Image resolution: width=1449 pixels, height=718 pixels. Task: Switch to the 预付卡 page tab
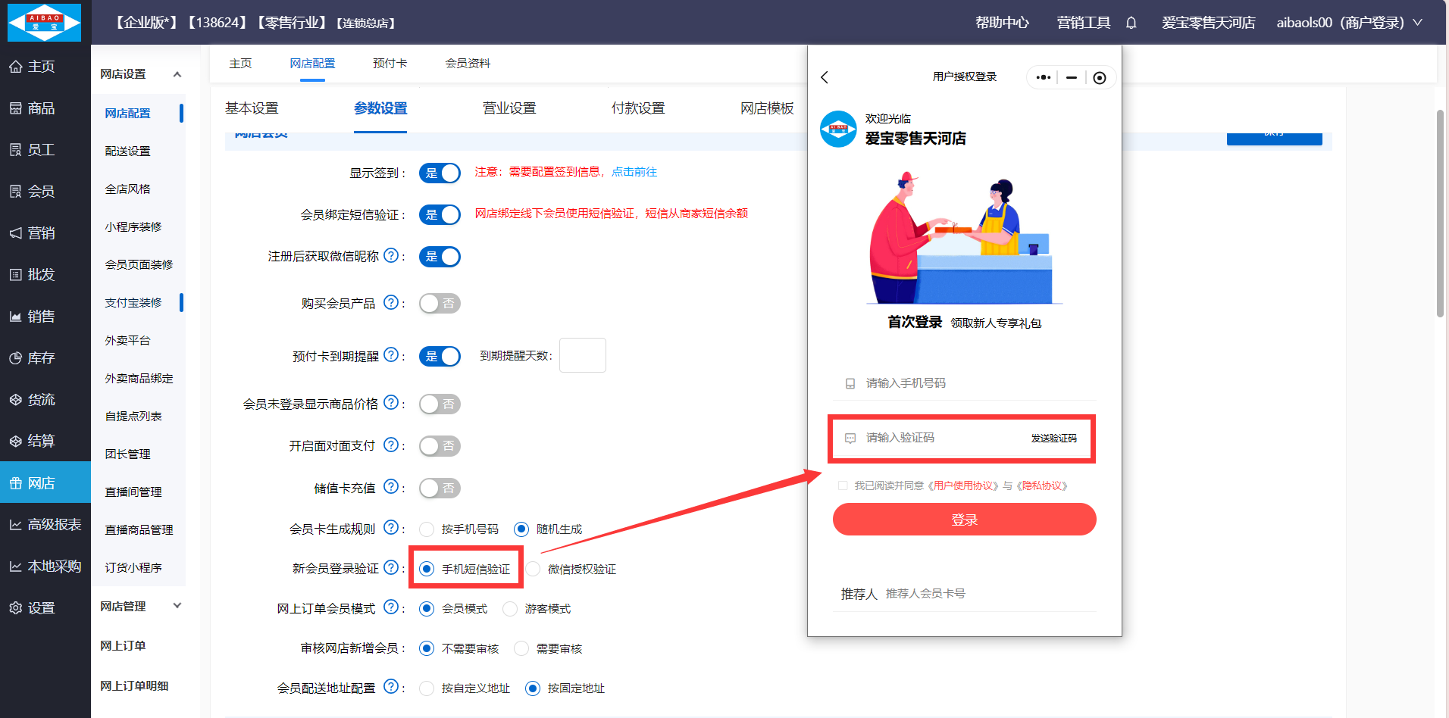390,64
